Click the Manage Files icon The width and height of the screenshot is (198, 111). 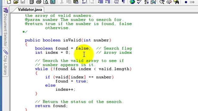click(x=32, y=2)
